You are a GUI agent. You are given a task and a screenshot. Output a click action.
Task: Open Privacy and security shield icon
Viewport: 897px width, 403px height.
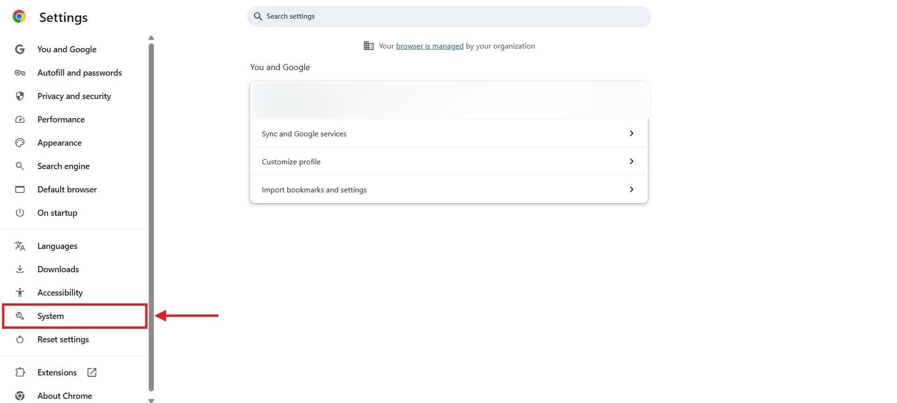20,96
